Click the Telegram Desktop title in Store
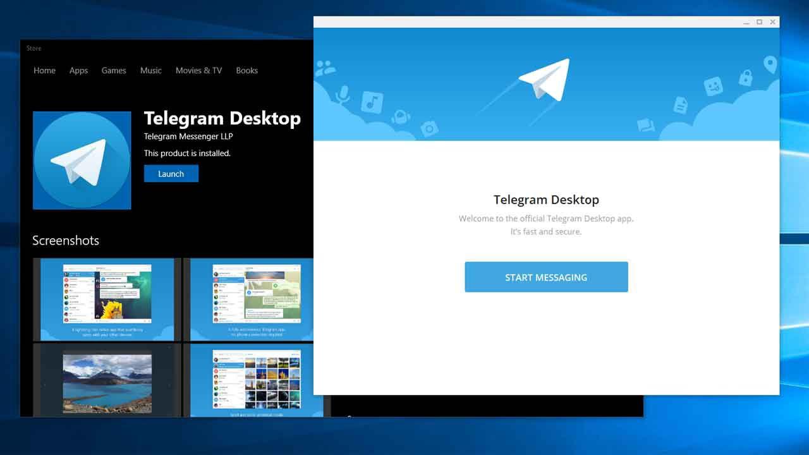Viewport: 809px width, 455px height. pos(222,118)
